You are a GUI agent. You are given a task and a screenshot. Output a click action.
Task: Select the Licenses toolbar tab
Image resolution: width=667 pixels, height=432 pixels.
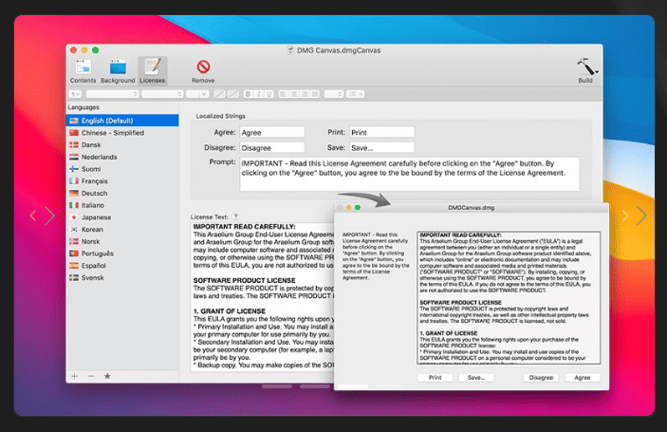pyautogui.click(x=153, y=71)
